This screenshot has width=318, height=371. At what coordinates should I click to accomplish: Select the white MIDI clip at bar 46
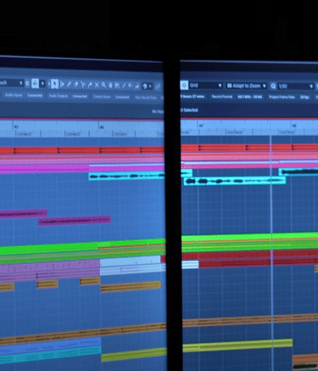[x=131, y=265]
